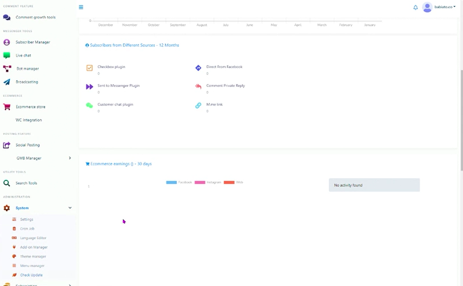Click the WC Integration link
This screenshot has width=463, height=286.
(x=28, y=120)
